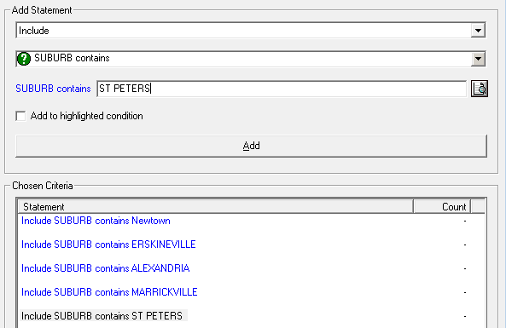Click the Include combo box text
The width and height of the screenshot is (506, 328).
[34, 31]
